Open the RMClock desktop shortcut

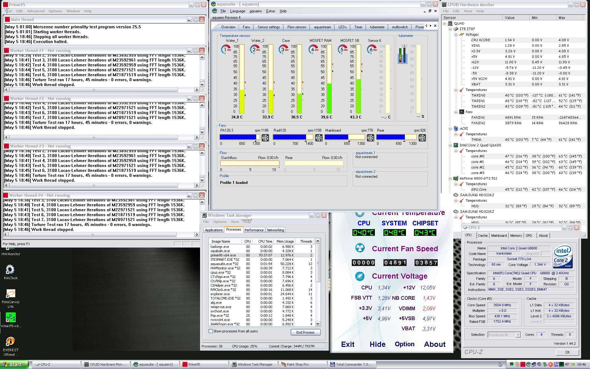[x=10, y=272]
